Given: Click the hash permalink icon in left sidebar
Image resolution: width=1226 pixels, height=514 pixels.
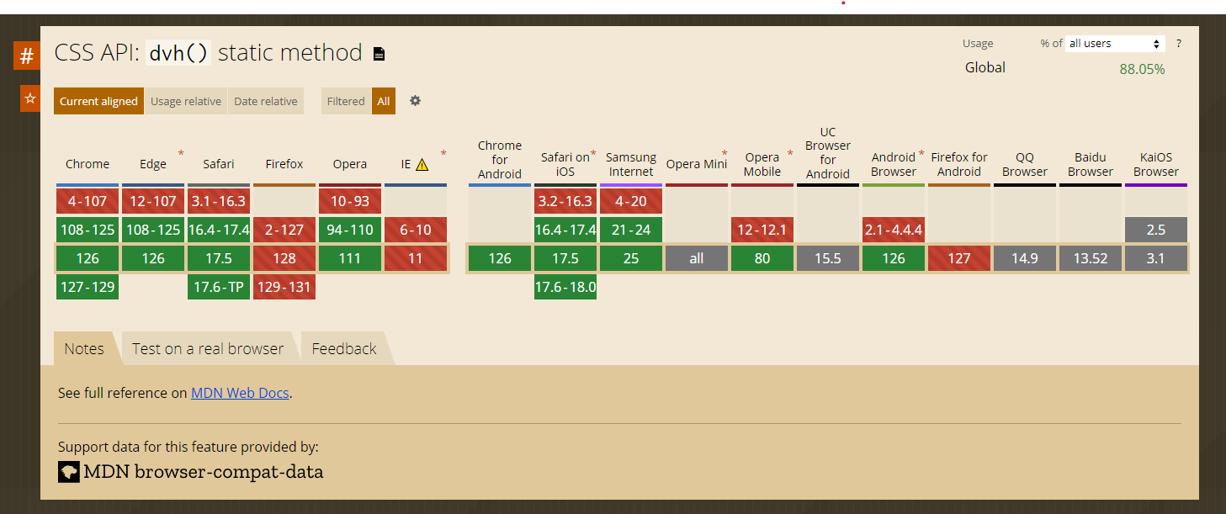Looking at the screenshot, I should [27, 55].
